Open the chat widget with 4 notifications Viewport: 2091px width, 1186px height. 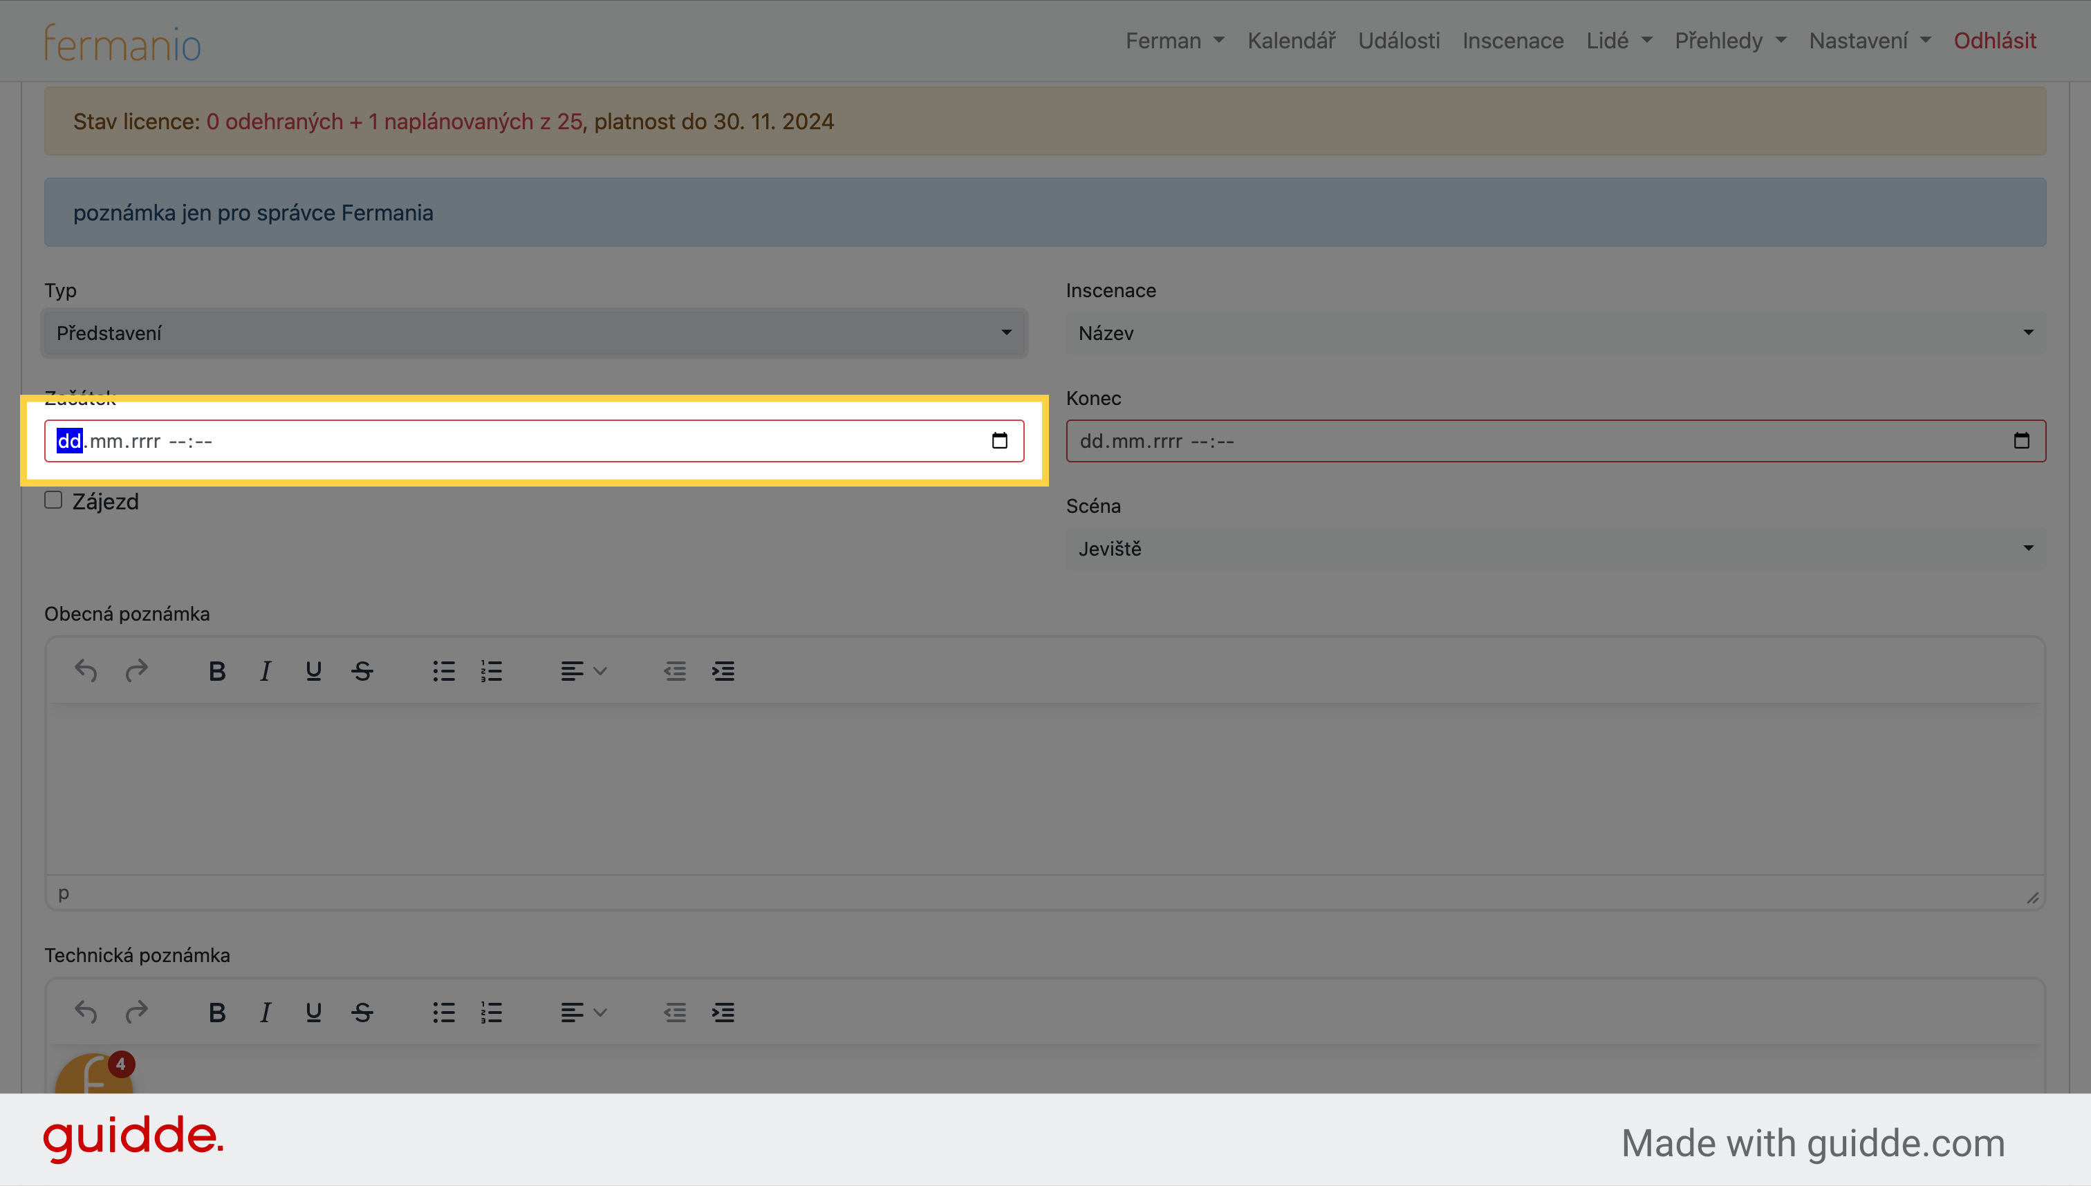tap(94, 1073)
